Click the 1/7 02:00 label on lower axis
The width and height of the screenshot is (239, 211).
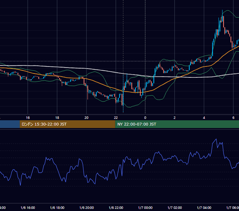pyautogui.click(x=175, y=207)
